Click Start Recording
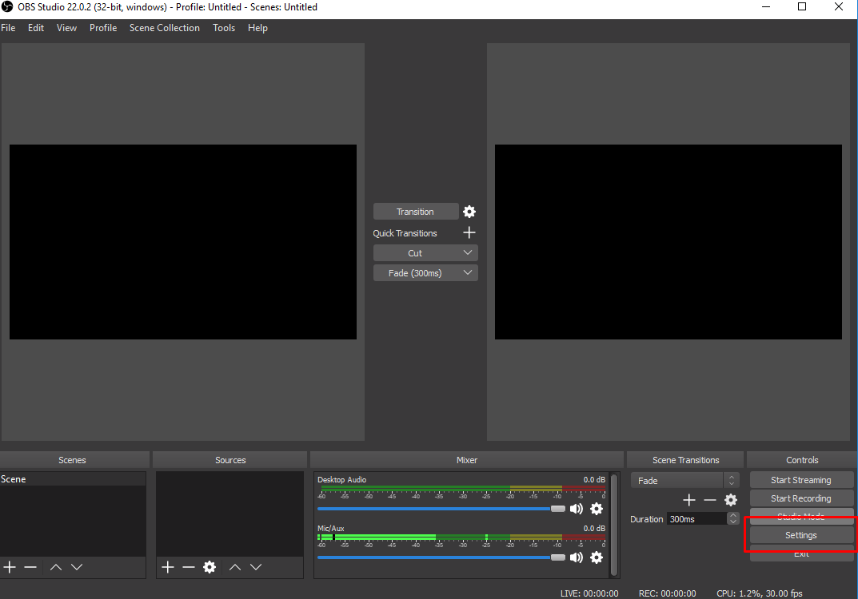The height and width of the screenshot is (599, 858). 801,498
